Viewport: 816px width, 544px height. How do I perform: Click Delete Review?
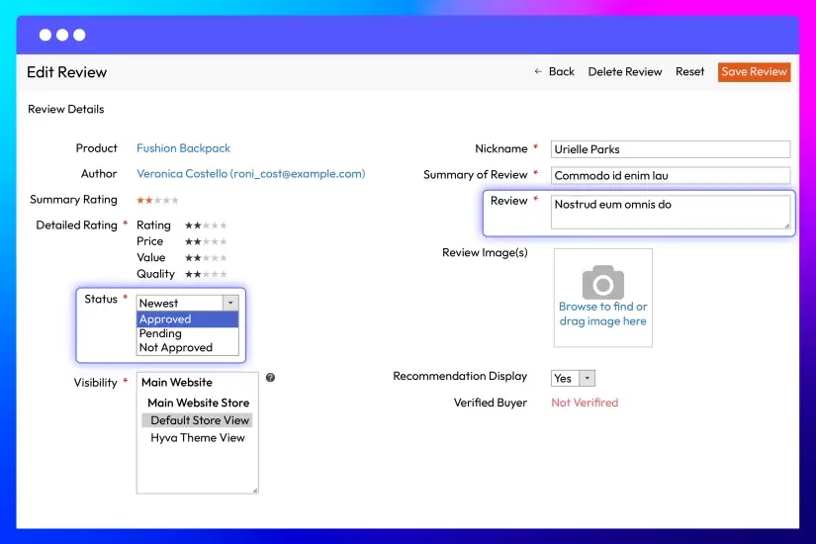pos(625,71)
